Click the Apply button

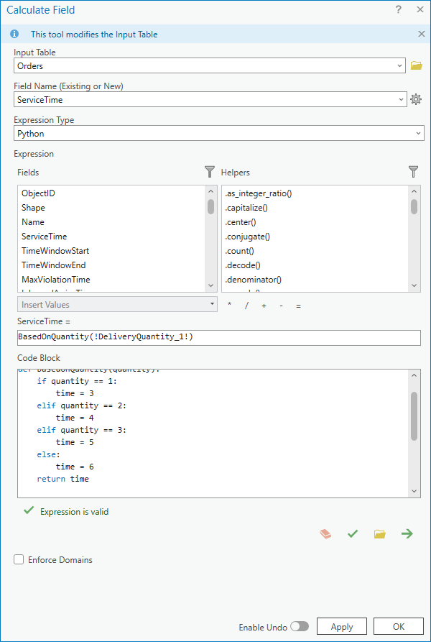341,626
